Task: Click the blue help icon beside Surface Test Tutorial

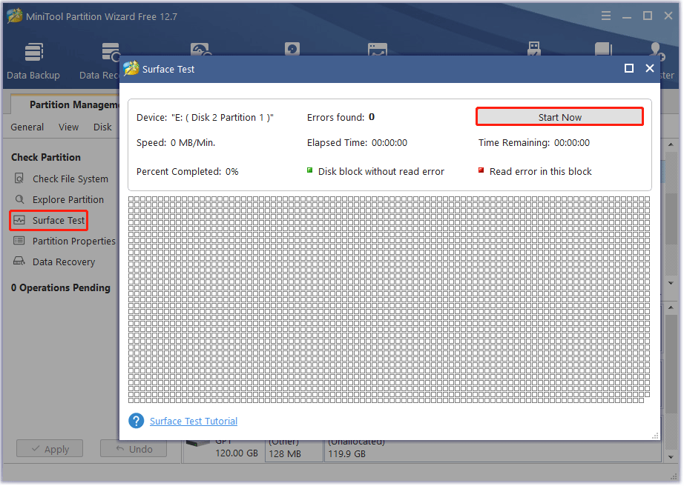Action: point(136,420)
